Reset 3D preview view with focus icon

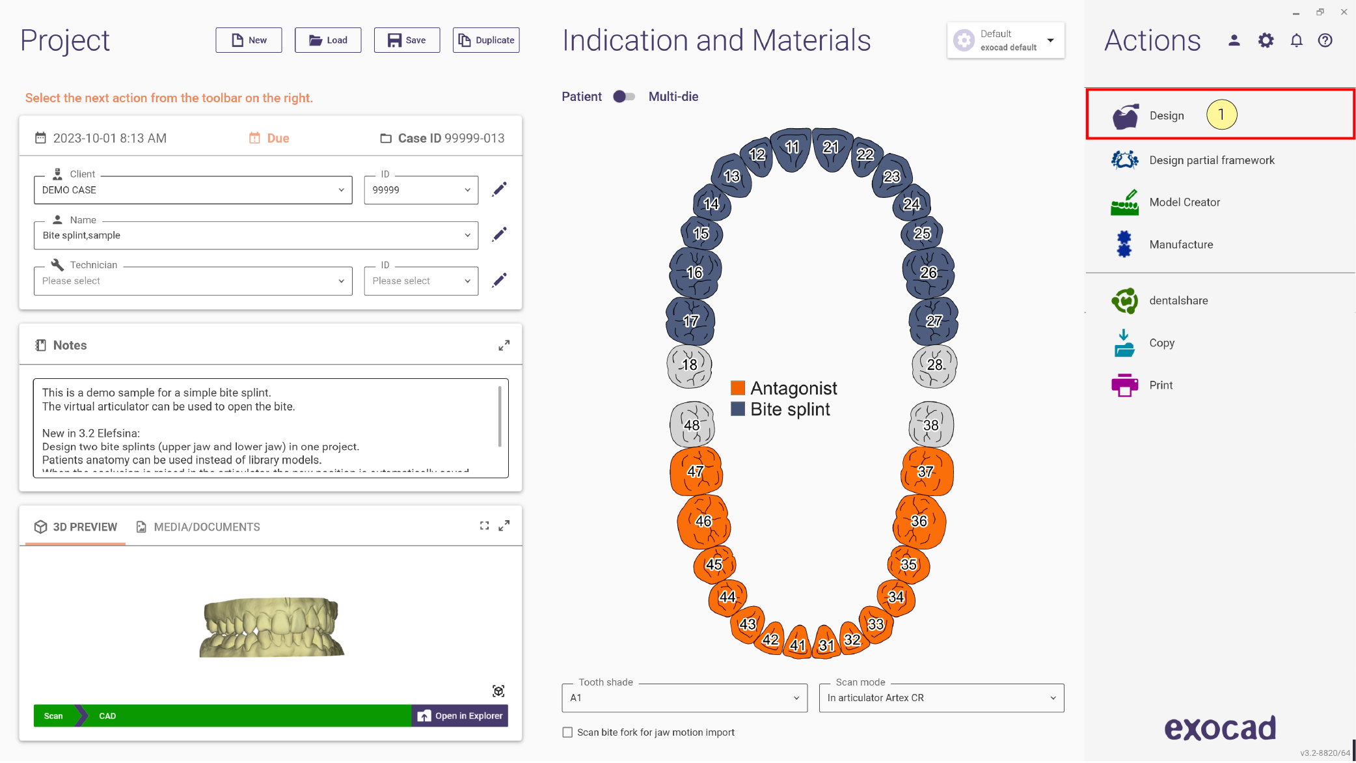[498, 691]
